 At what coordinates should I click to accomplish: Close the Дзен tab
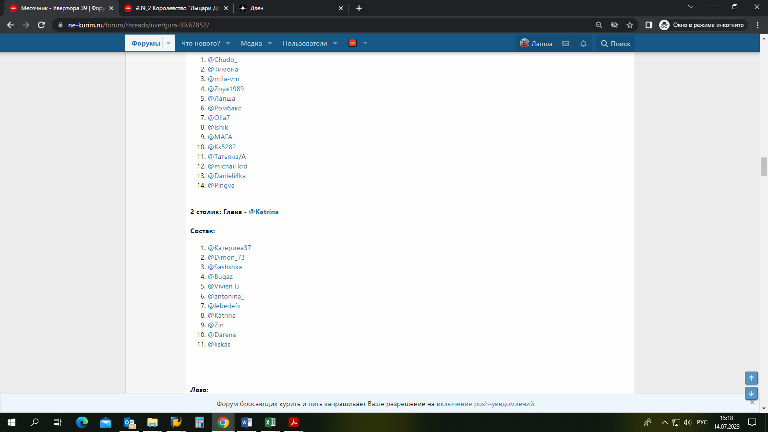click(341, 8)
